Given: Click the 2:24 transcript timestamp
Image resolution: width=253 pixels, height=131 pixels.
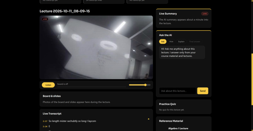Looking at the screenshot, I should 45,127.
